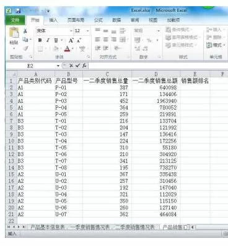Open the Paste options arrow under 粘贴
Viewport: 228px width, 246px height.
point(14,48)
